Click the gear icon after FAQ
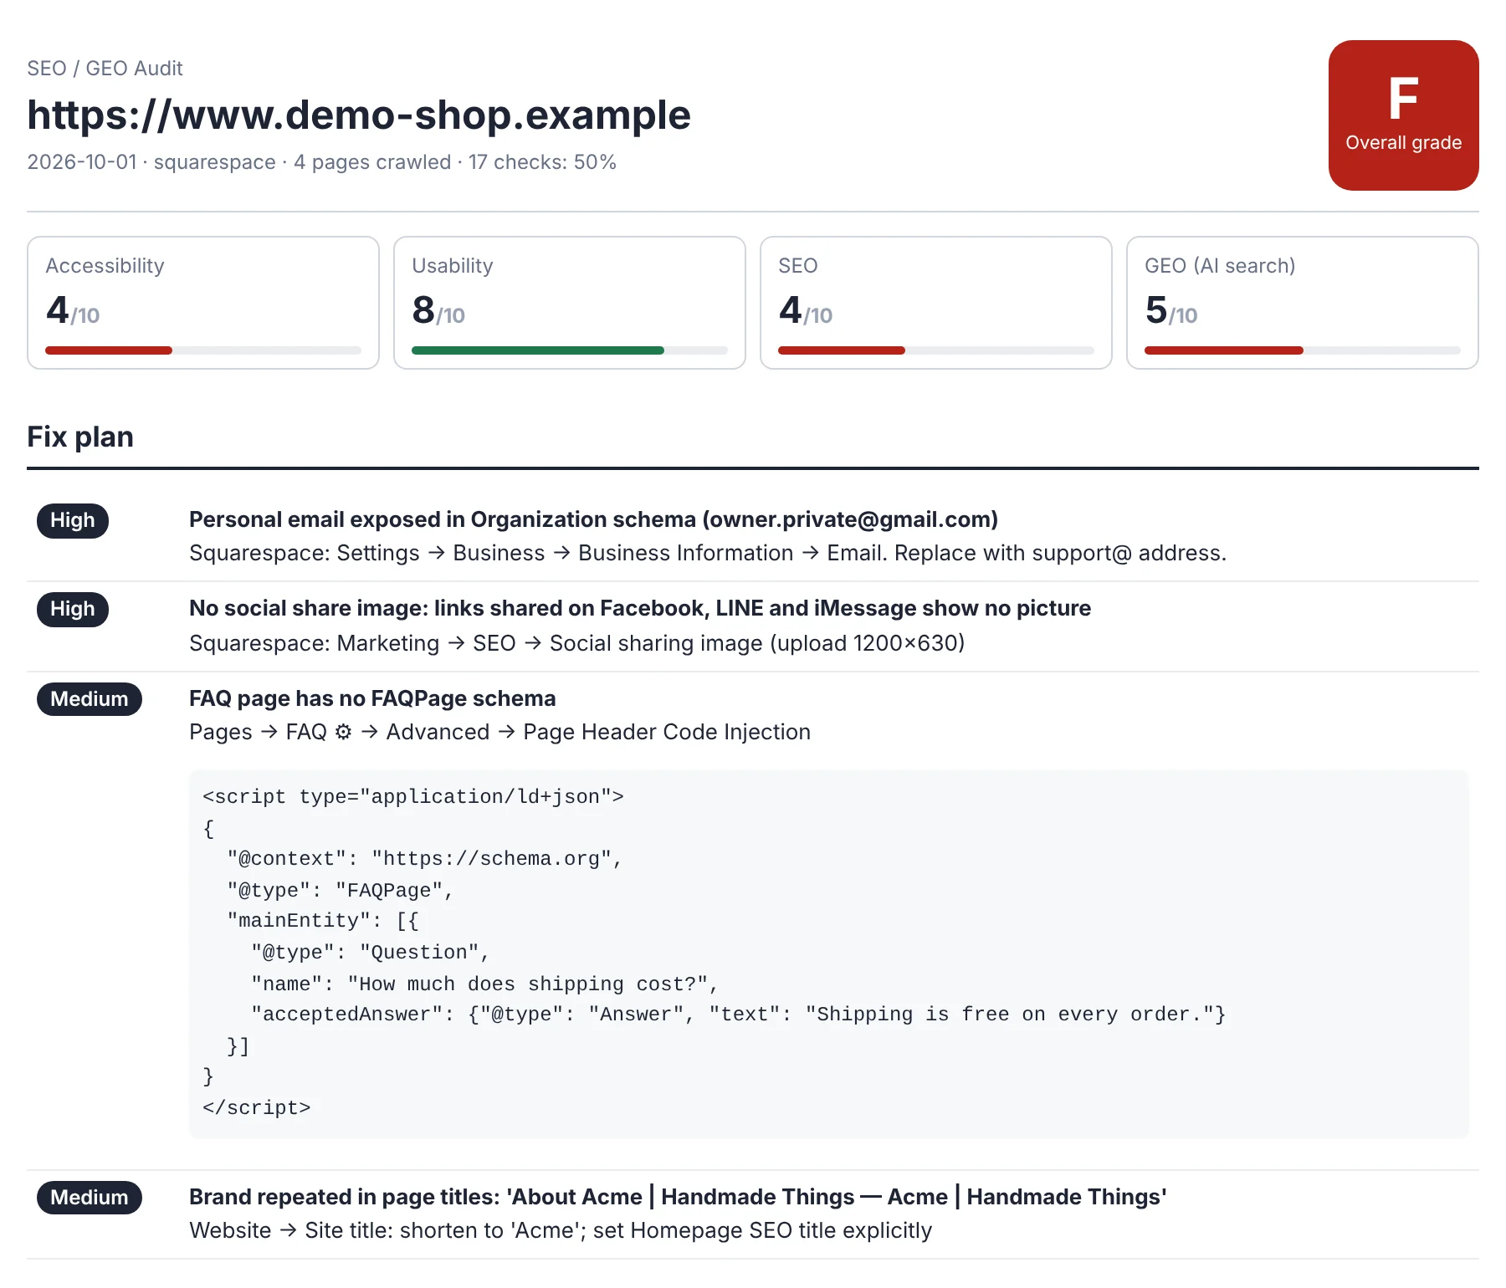1506x1288 pixels. click(343, 733)
